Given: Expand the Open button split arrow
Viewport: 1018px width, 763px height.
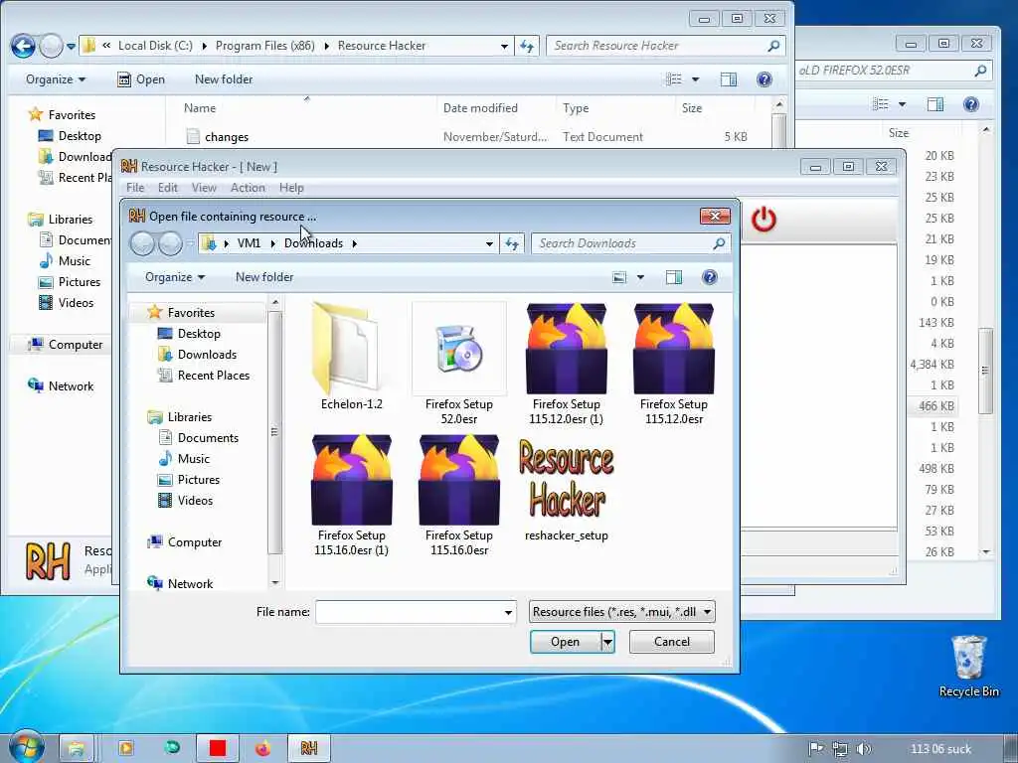Looking at the screenshot, I should click(607, 642).
